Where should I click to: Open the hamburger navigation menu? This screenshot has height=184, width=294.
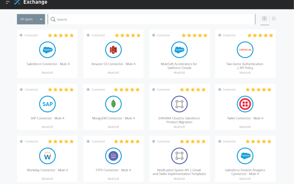tap(8, 2)
